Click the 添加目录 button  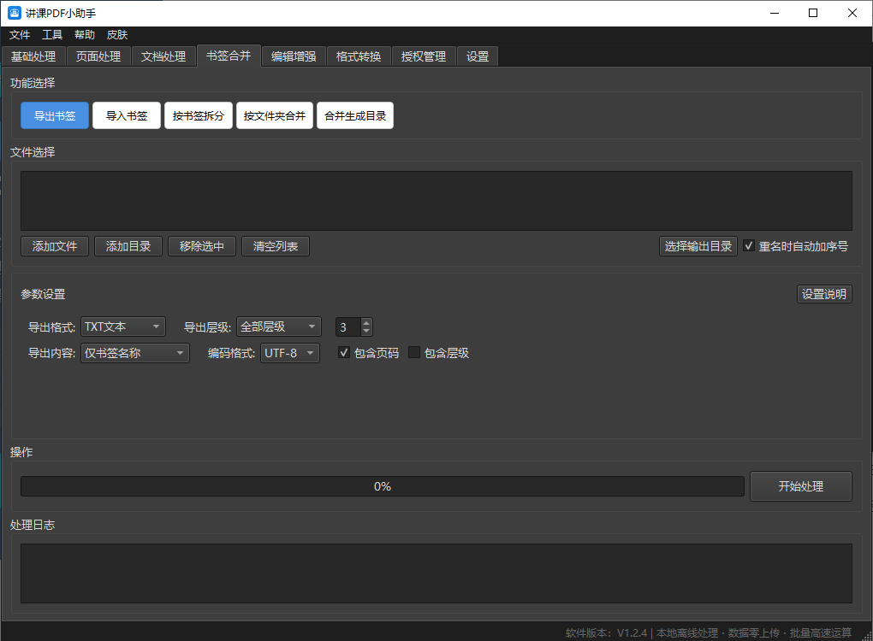128,246
